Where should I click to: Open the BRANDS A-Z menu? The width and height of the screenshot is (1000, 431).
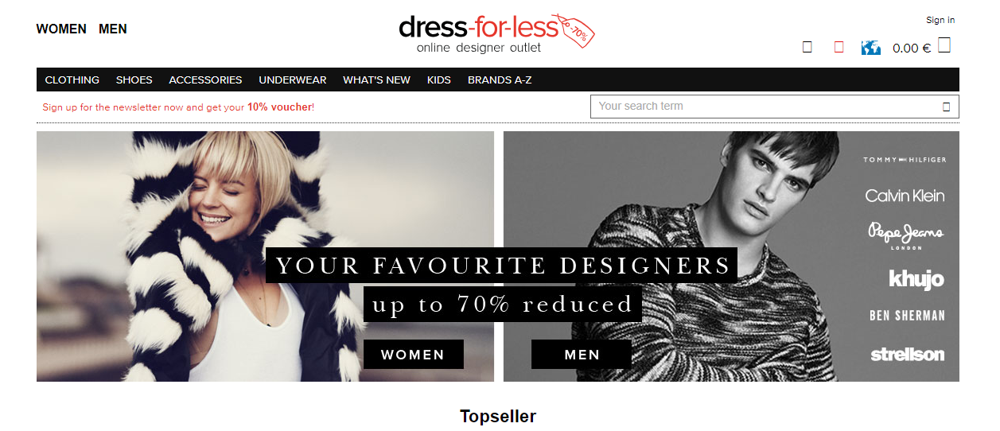(500, 80)
